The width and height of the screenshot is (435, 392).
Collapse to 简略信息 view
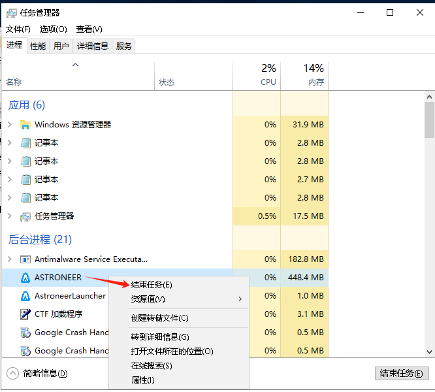(x=38, y=374)
